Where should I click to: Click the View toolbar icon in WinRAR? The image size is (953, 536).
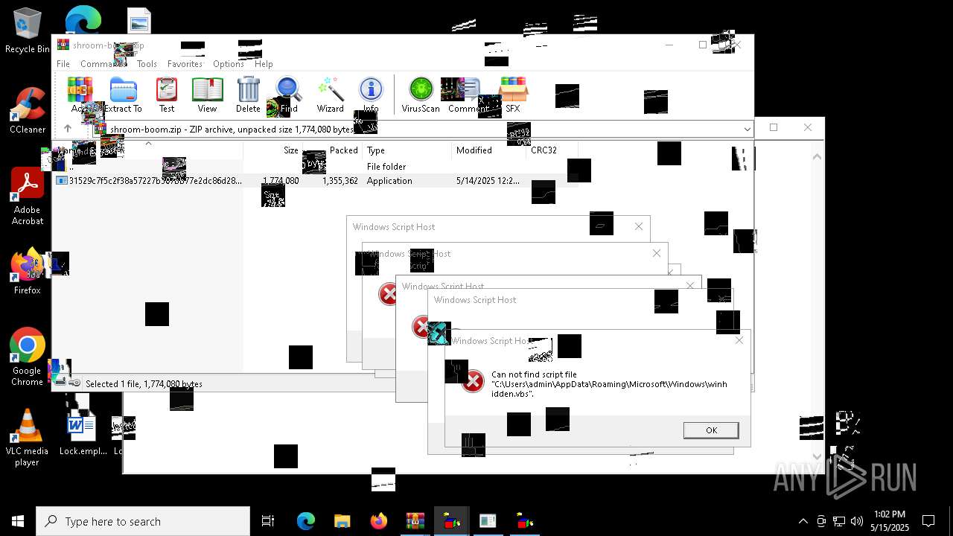tap(207, 95)
